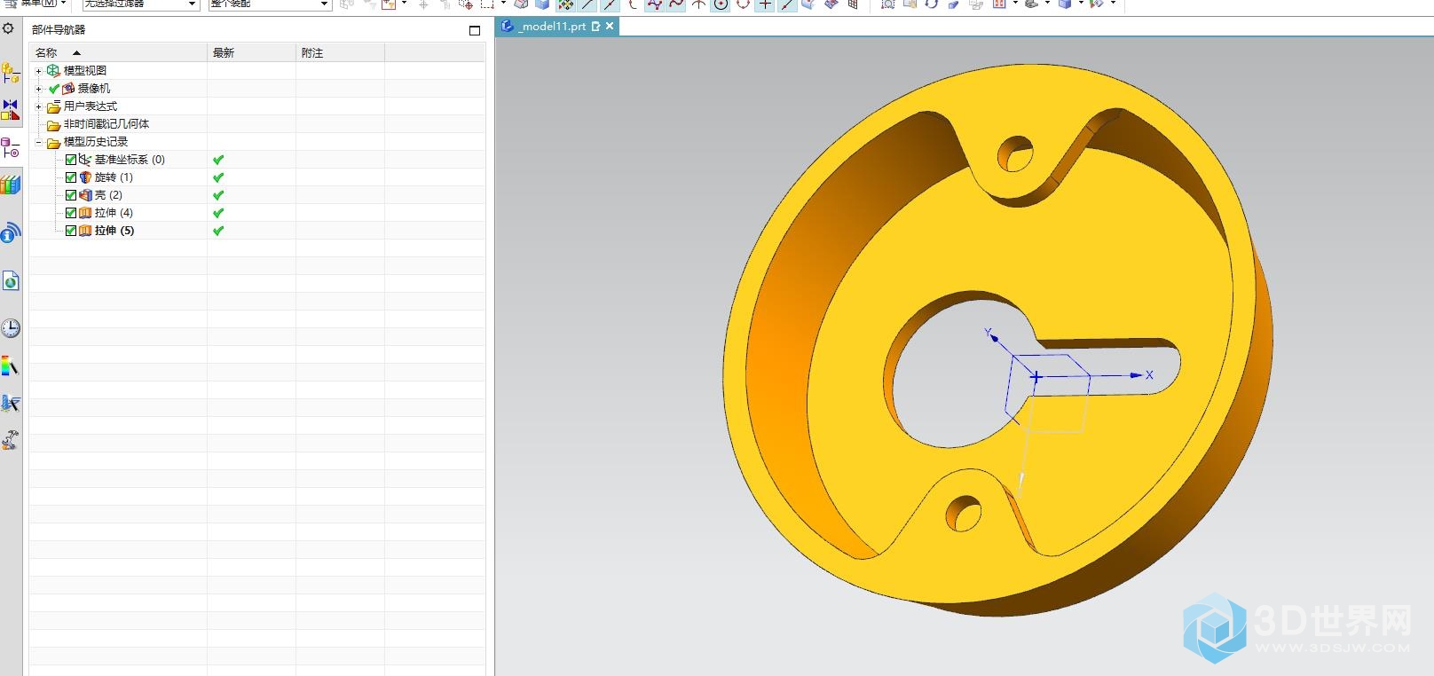Image resolution: width=1434 pixels, height=676 pixels.
Task: Uncheck the 旋转 (1) feature checkbox
Action: [x=71, y=177]
